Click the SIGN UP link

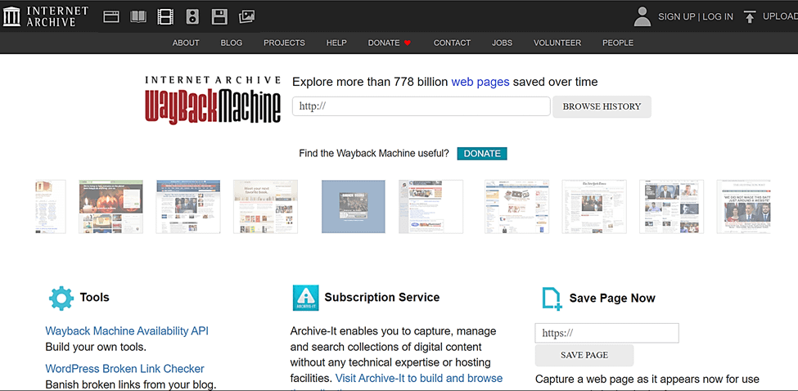coord(676,17)
